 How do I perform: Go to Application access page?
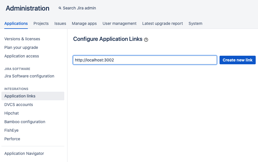[x=22, y=56]
